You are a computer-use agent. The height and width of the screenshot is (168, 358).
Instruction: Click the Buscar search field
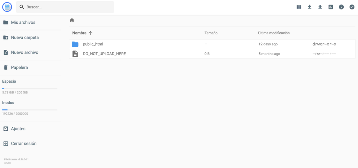tap(68, 7)
